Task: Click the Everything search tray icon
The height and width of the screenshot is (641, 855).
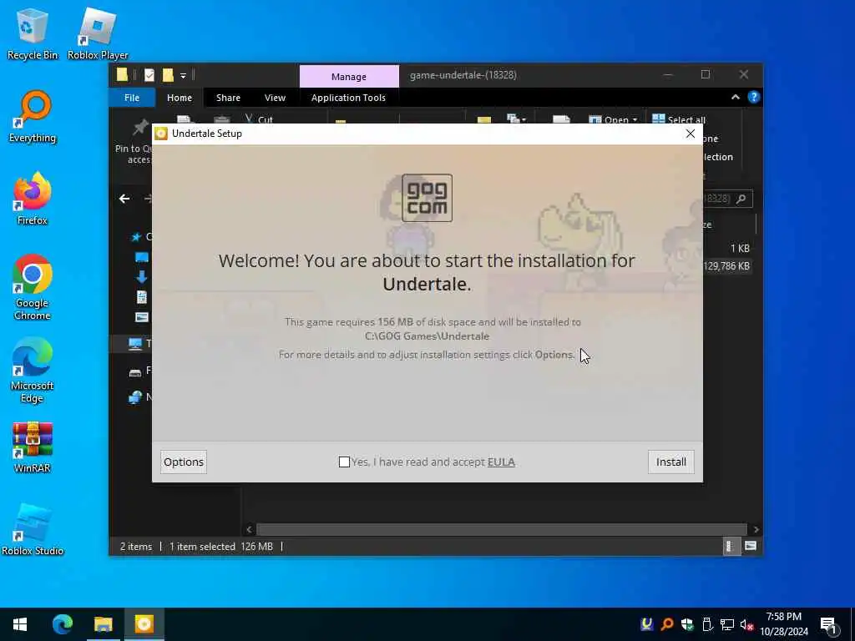Action: click(667, 624)
